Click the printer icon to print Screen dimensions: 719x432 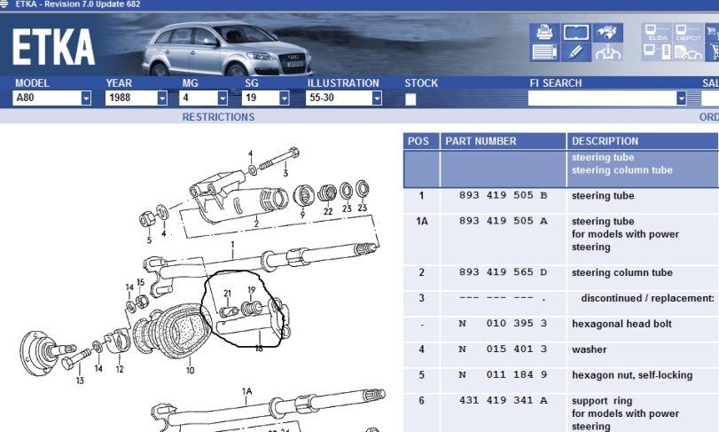(544, 33)
